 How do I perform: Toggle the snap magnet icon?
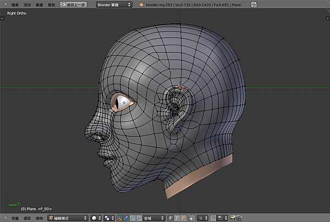(x=212, y=218)
